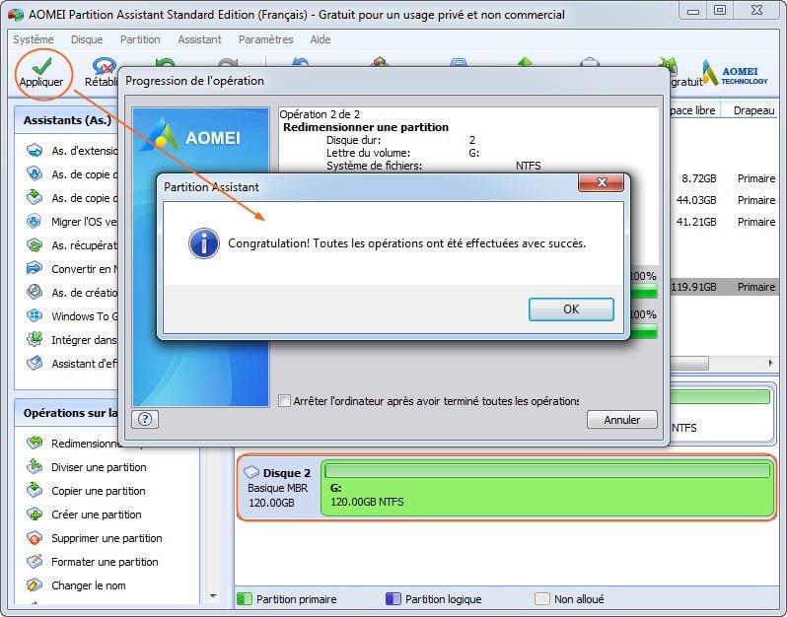Viewport: 787px width, 617px height.
Task: Select the row showing 44.03GB free
Action: (724, 200)
